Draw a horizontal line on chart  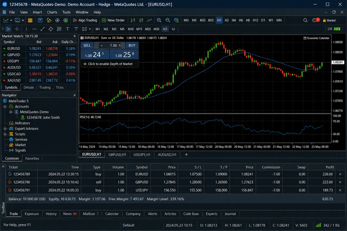coord(34,29)
